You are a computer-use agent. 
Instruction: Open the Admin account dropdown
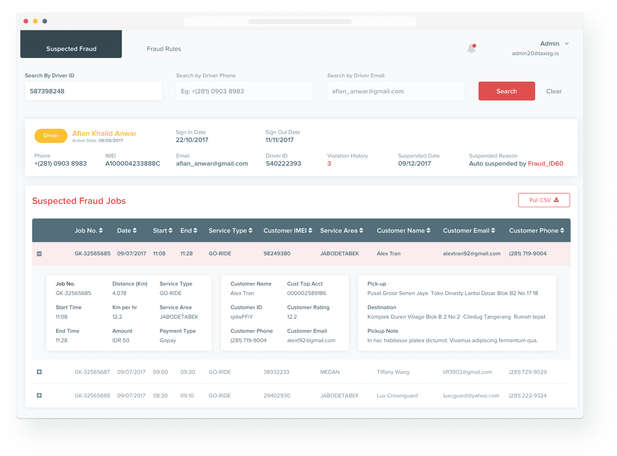[x=554, y=43]
